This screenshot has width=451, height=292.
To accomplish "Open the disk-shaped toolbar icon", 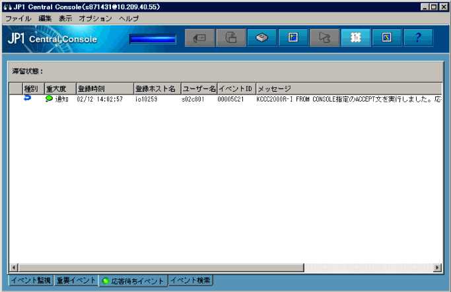I will click(x=261, y=38).
